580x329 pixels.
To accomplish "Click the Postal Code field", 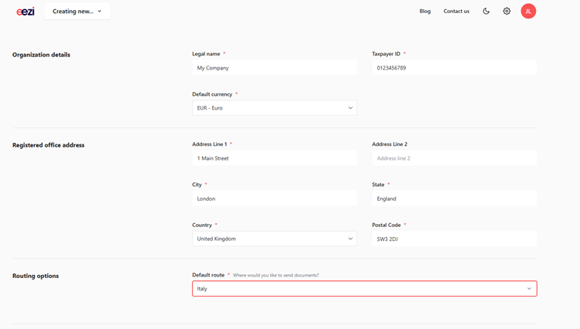I will 454,239.
